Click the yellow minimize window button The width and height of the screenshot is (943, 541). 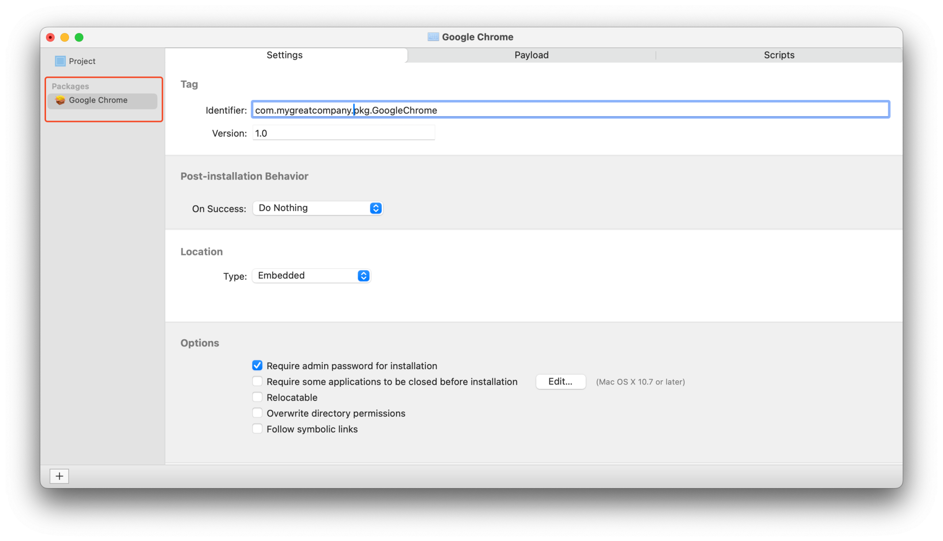click(65, 37)
